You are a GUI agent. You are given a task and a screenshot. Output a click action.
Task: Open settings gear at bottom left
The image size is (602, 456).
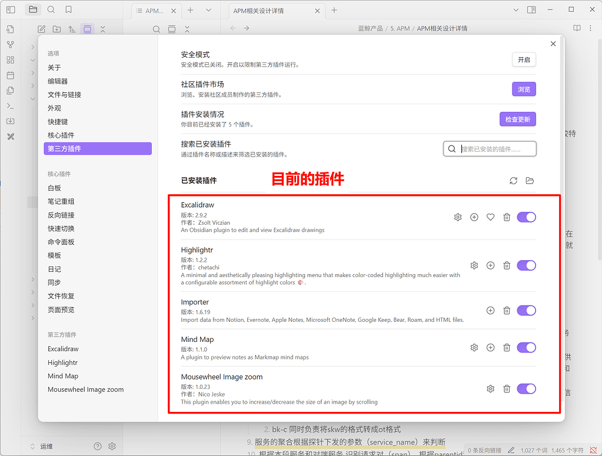click(112, 446)
